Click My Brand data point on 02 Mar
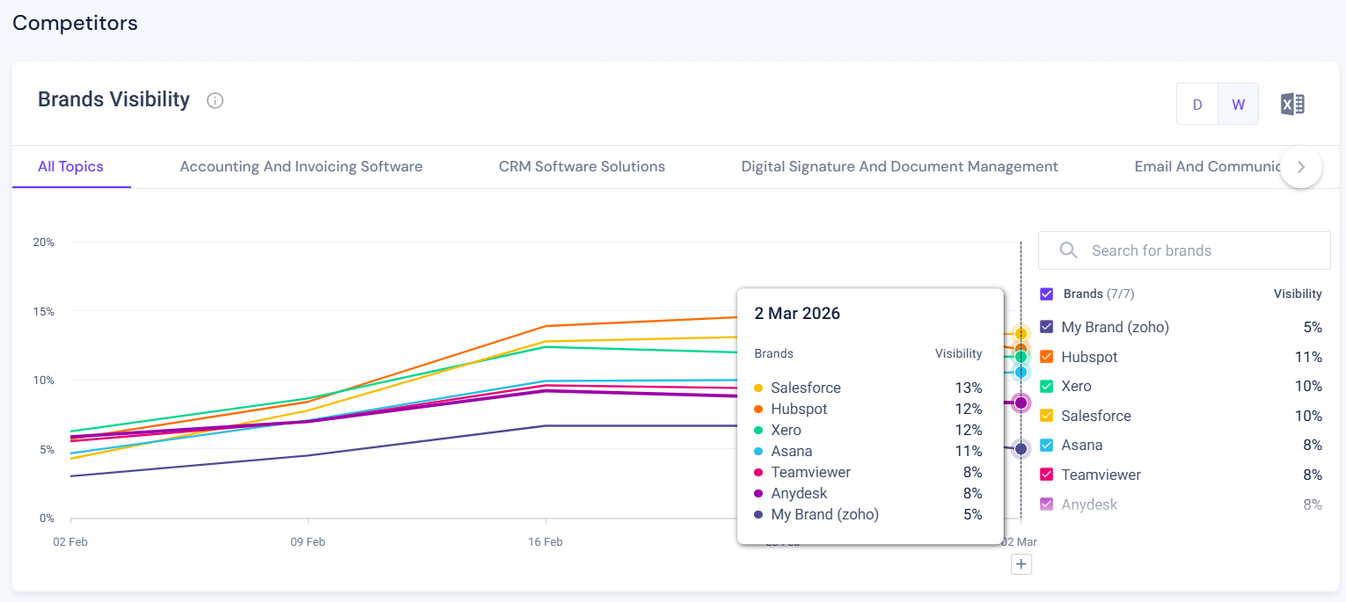Screen dimensions: 1346x602 click(x=1020, y=449)
